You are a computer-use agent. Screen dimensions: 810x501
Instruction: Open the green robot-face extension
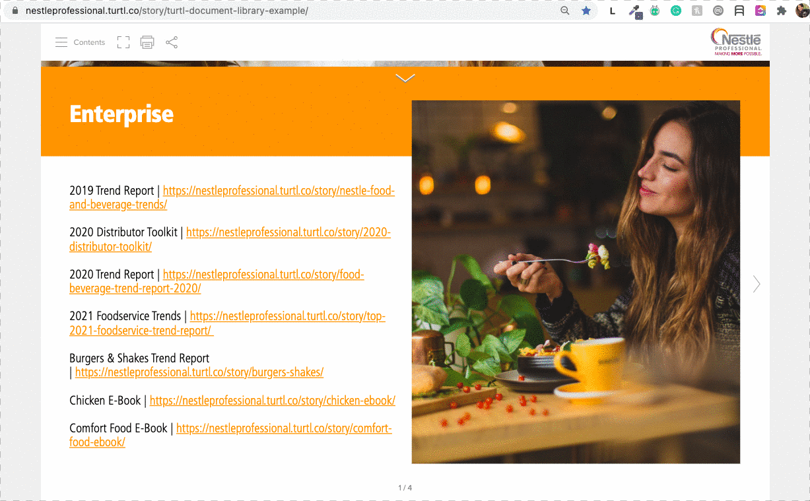tap(655, 11)
